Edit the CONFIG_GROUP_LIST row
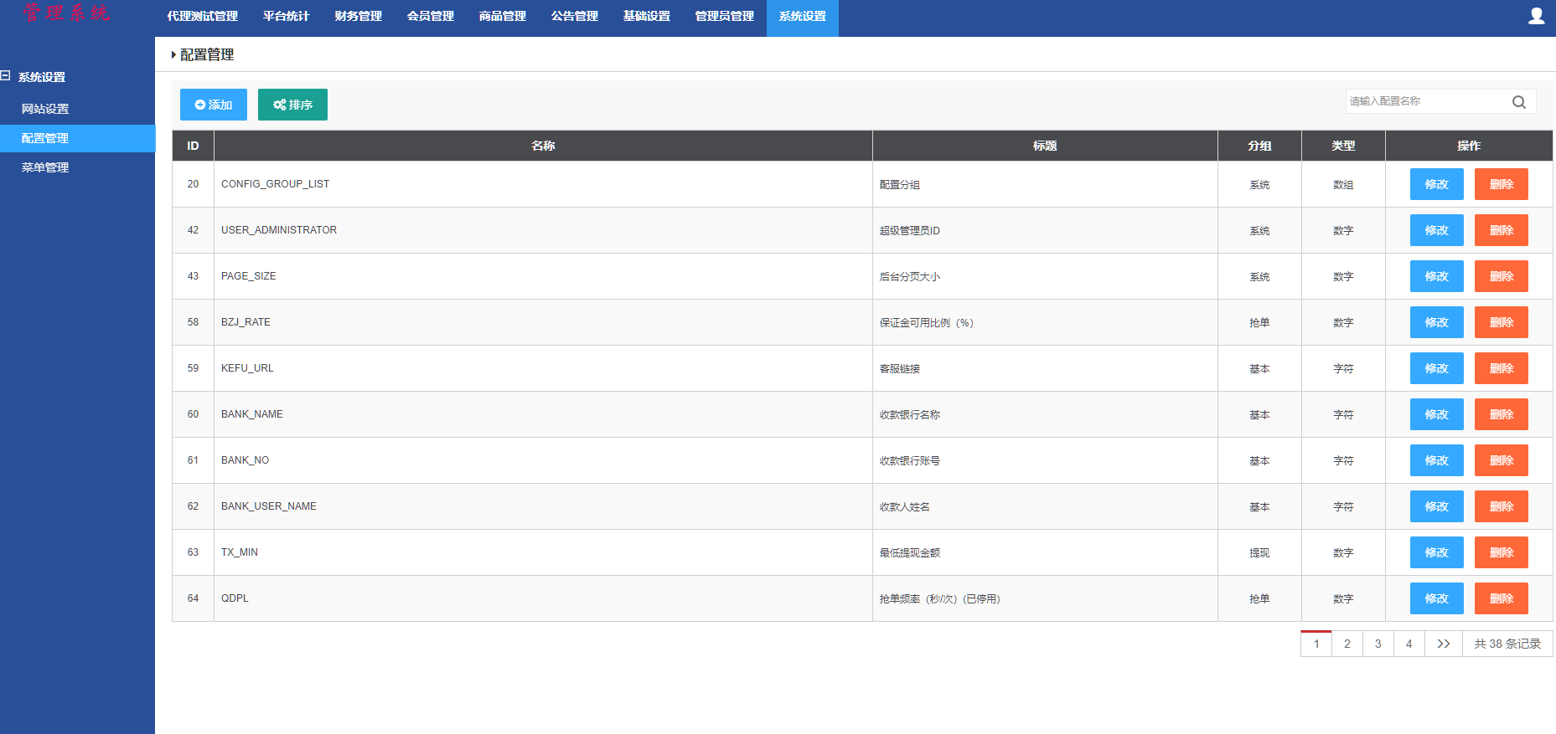Screen dimensions: 1556x734 (x=1436, y=184)
